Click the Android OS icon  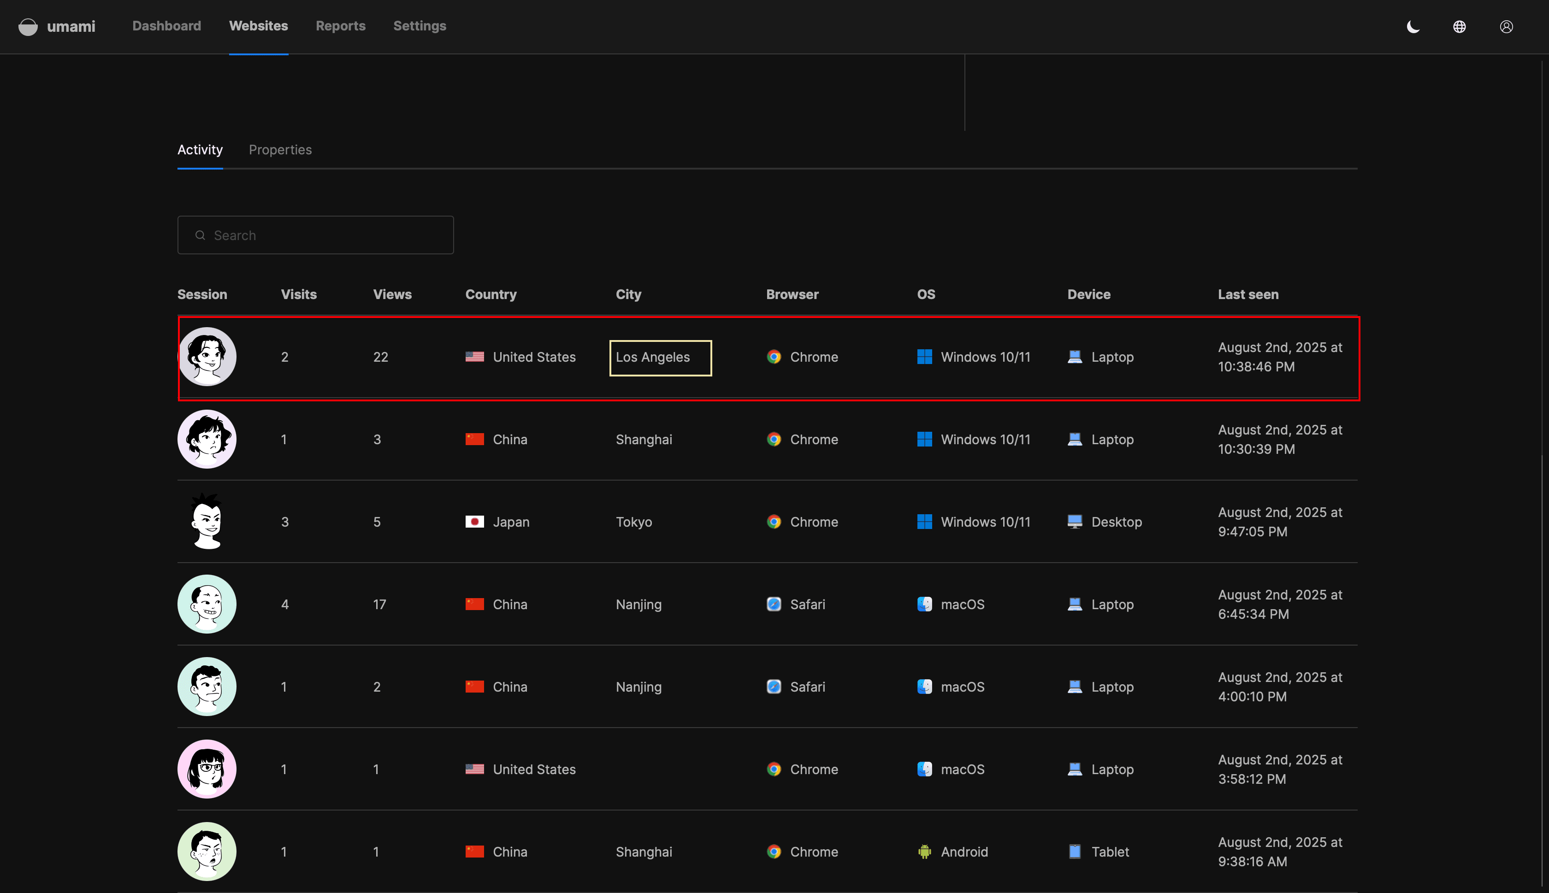(x=924, y=851)
